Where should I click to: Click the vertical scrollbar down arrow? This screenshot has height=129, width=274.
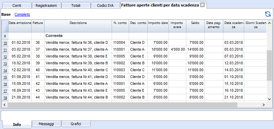pyautogui.click(x=269, y=99)
